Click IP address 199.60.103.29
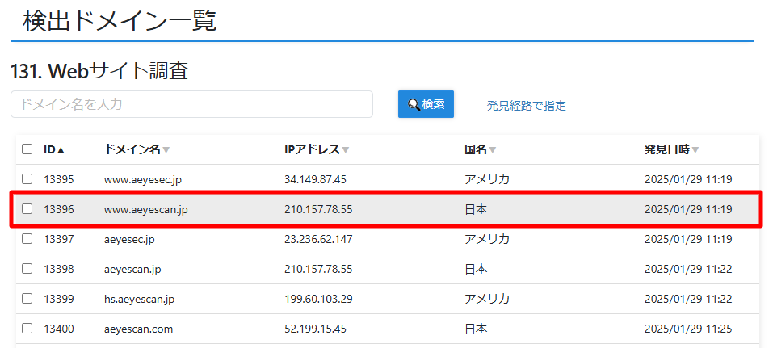 tap(318, 299)
